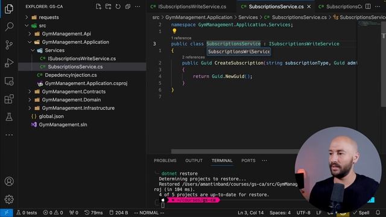
Task: Create a new folder in Explorer
Action: [x=108, y=7]
